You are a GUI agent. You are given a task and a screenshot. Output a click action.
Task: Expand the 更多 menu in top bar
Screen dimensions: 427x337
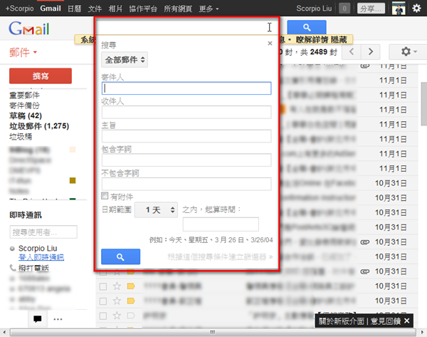209,9
